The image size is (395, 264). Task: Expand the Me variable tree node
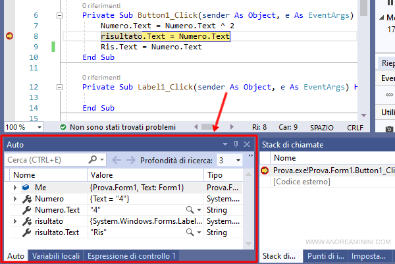click(15, 188)
